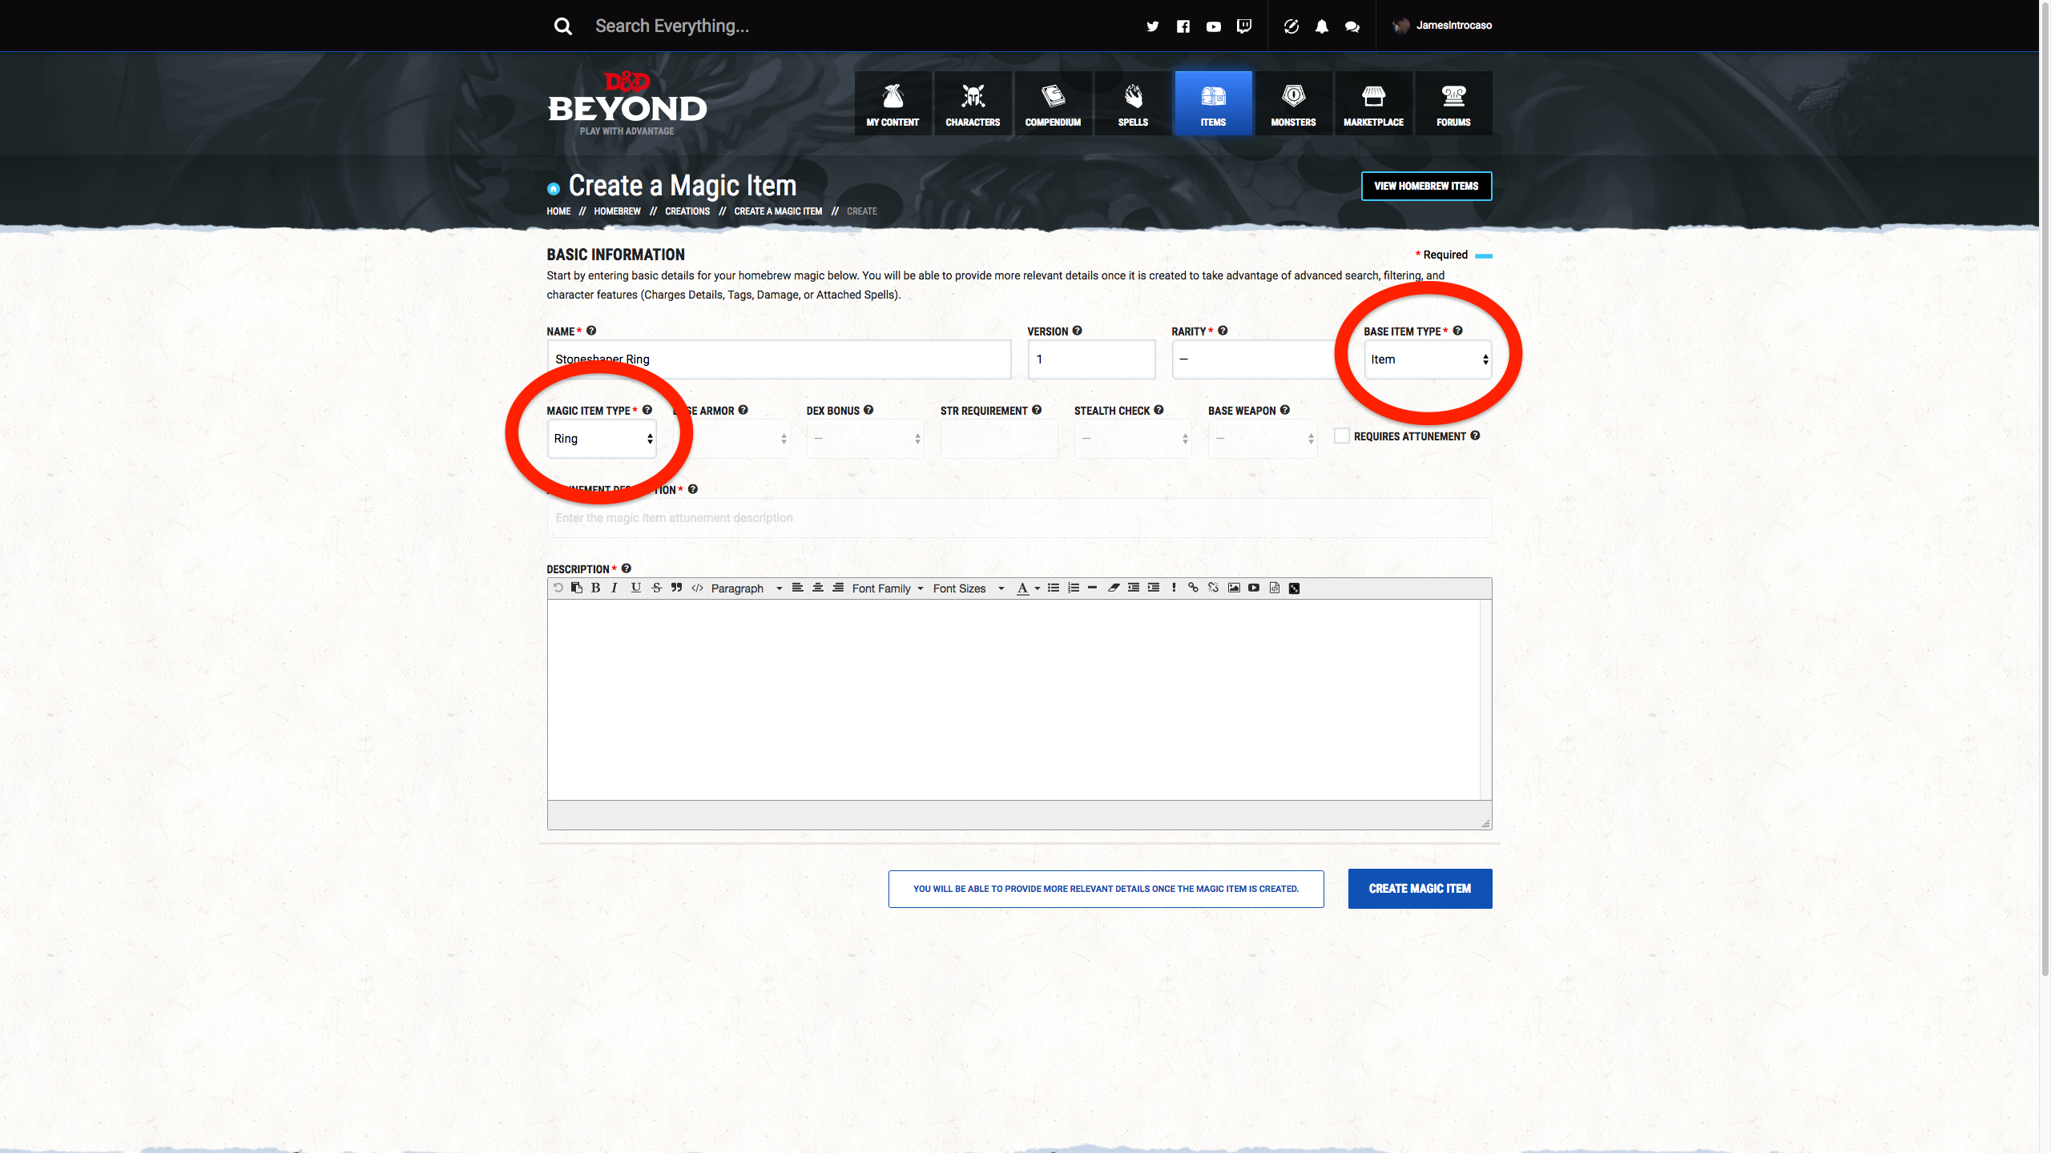Open the Font Family dropdown

pyautogui.click(x=888, y=589)
